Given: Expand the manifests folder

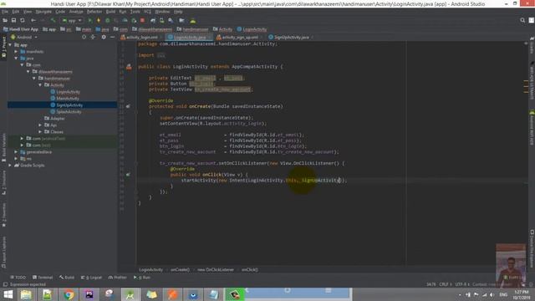Looking at the screenshot, I should coord(16,52).
